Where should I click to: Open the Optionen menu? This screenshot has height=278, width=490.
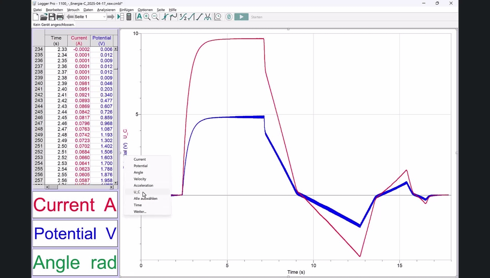point(145,10)
